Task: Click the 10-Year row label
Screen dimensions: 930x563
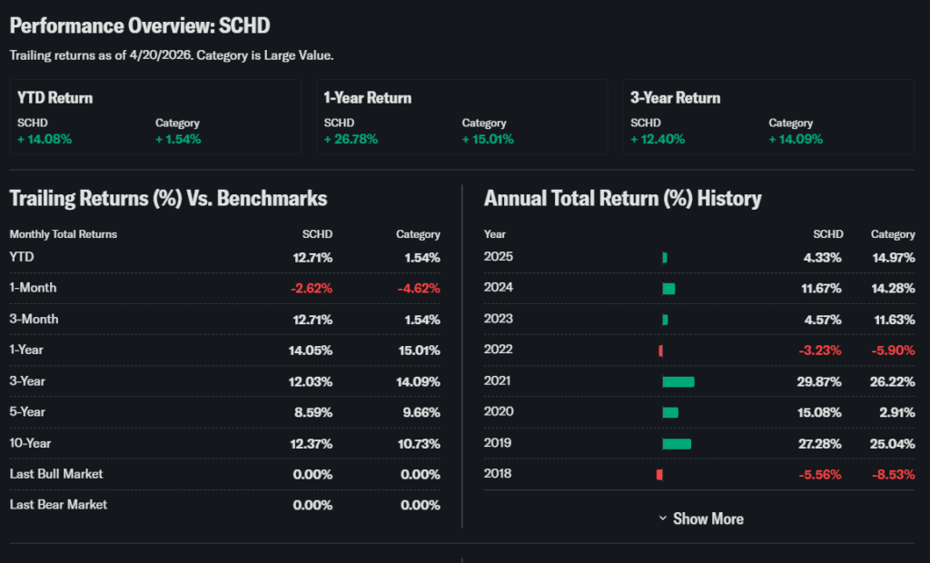Action: (33, 443)
